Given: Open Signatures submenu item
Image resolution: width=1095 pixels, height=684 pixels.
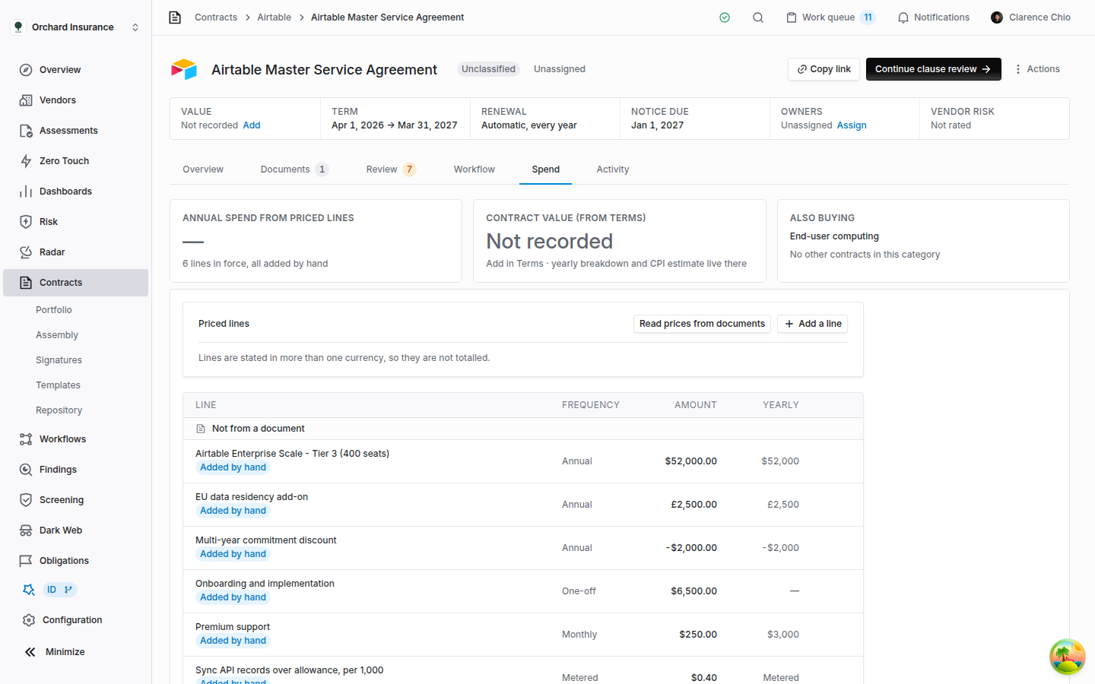Looking at the screenshot, I should (x=59, y=360).
